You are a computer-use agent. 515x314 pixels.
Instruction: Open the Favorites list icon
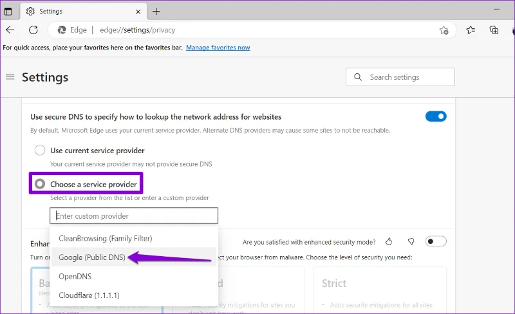click(x=471, y=30)
